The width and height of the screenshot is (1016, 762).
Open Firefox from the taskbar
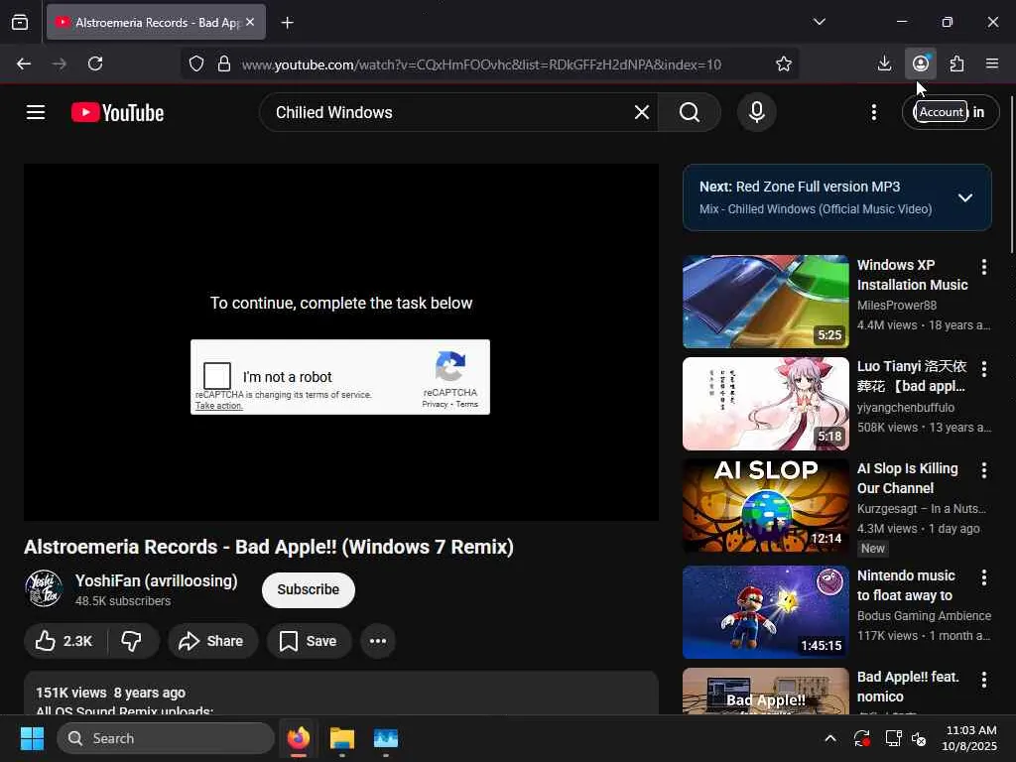tap(298, 738)
